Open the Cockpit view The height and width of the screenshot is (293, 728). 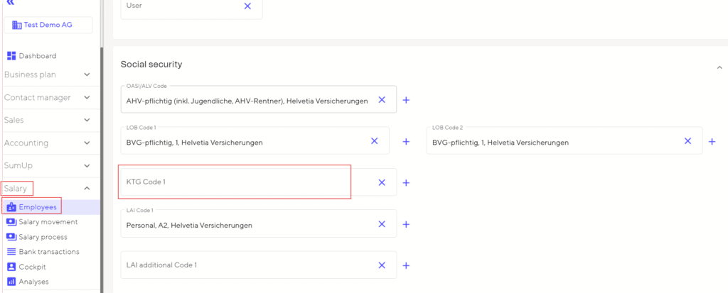(33, 267)
